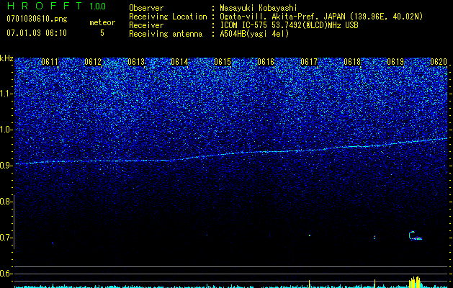Click the Observer field label
453x288 pixels.
coord(146,8)
